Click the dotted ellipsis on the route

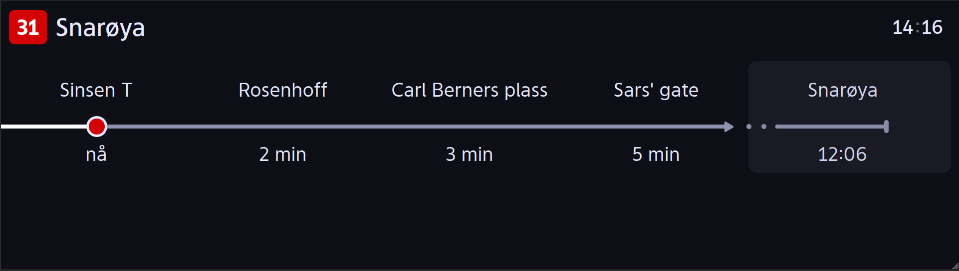(756, 127)
